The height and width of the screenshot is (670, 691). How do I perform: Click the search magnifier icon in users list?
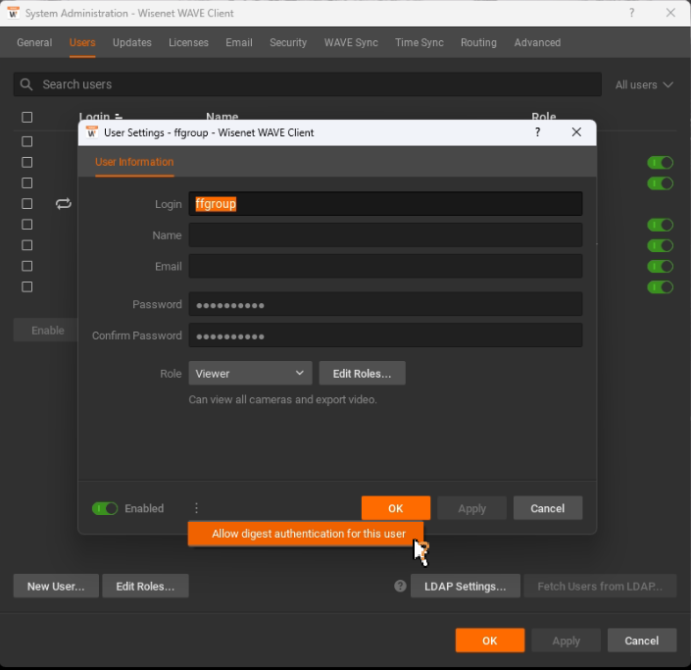pyautogui.click(x=26, y=84)
